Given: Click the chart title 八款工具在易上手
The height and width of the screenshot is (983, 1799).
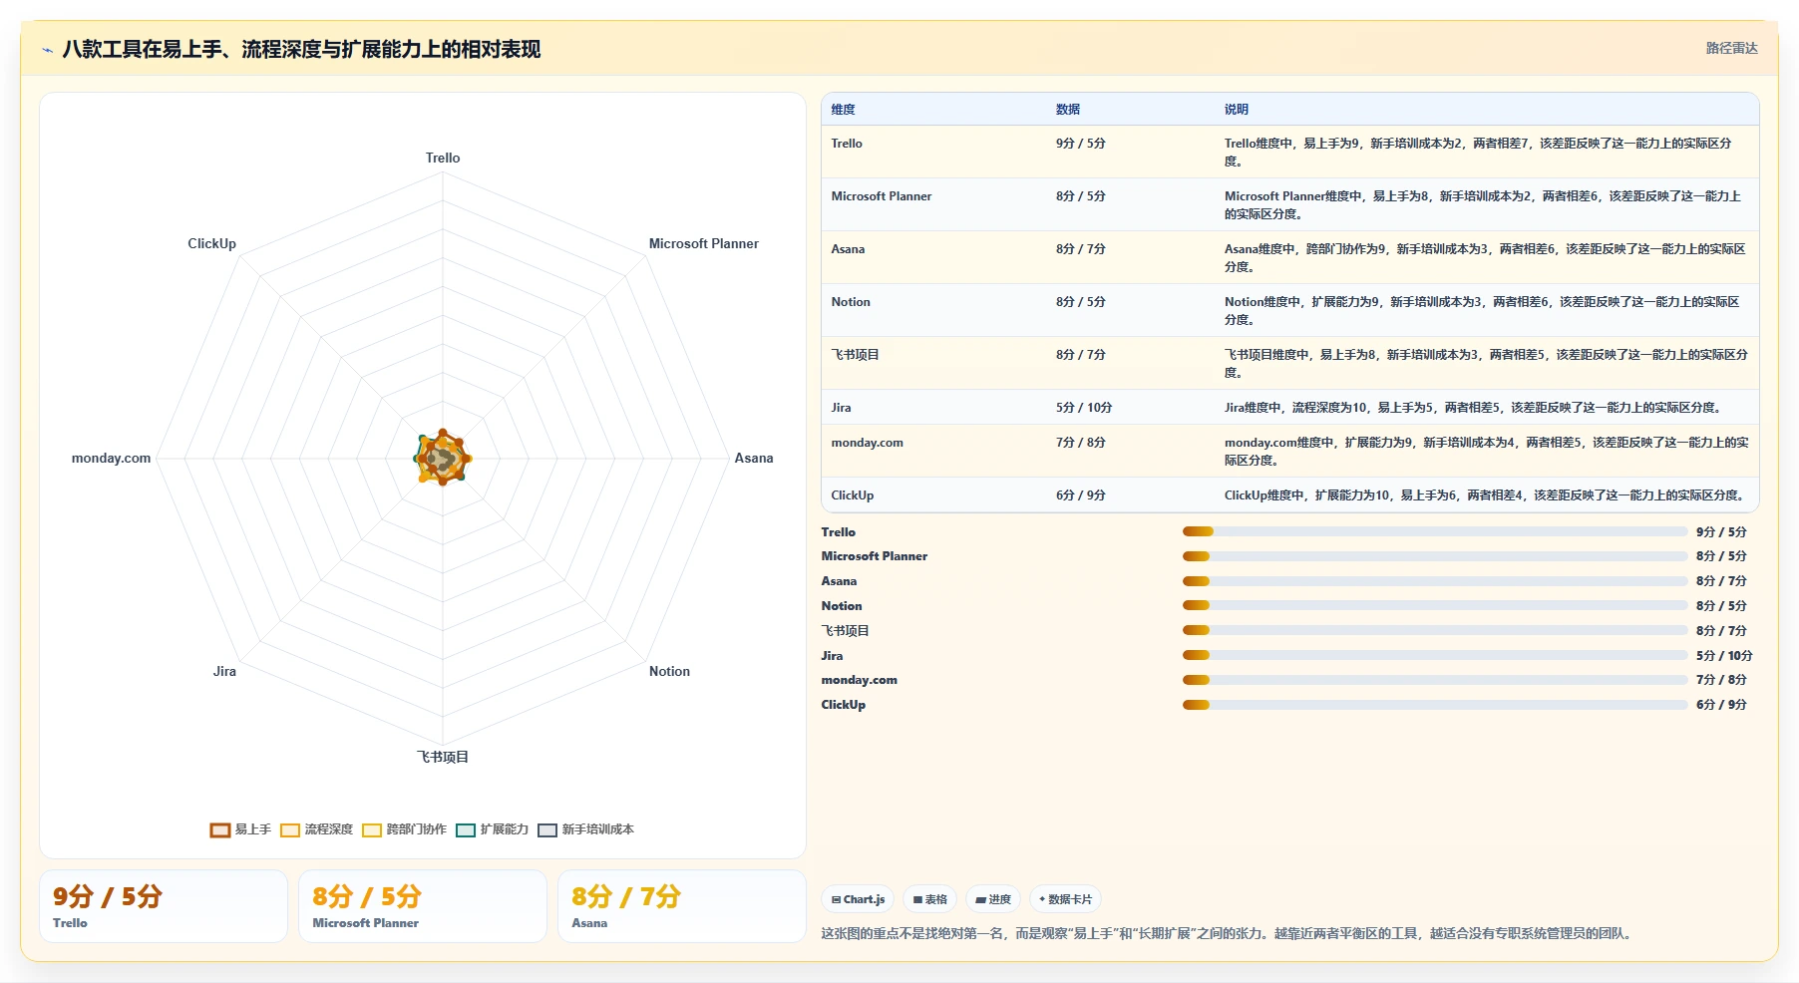Looking at the screenshot, I should pos(301,49).
